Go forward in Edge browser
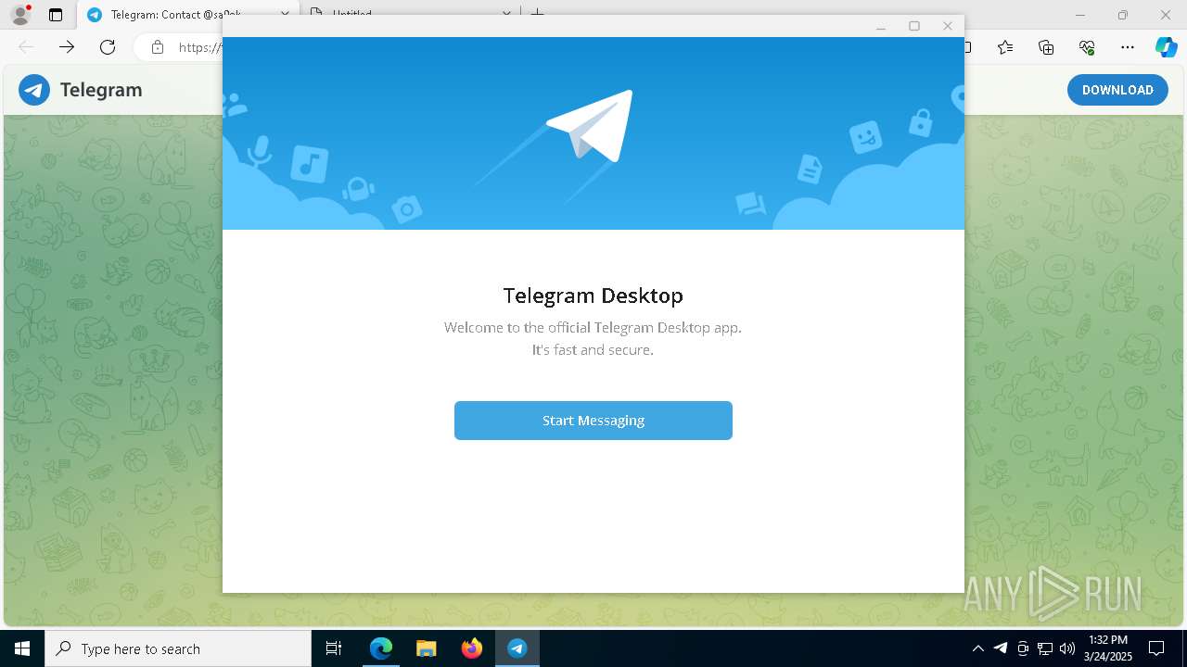Viewport: 1187px width, 667px height. pos(67,47)
